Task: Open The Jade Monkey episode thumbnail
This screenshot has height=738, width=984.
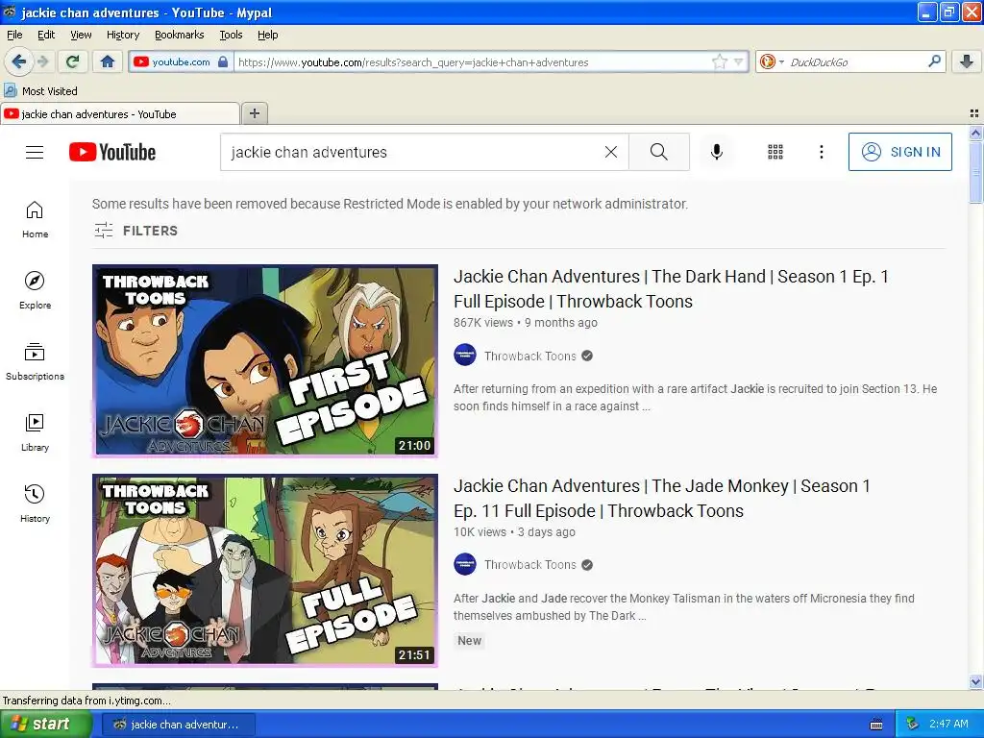Action: [x=265, y=570]
